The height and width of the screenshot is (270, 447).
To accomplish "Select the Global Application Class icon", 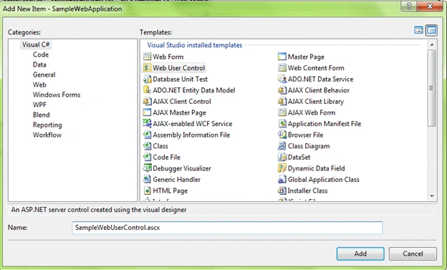I will [x=282, y=179].
